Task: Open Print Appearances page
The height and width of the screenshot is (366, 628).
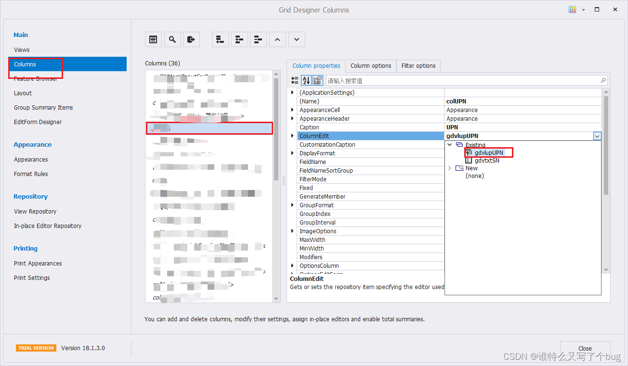Action: [38, 264]
